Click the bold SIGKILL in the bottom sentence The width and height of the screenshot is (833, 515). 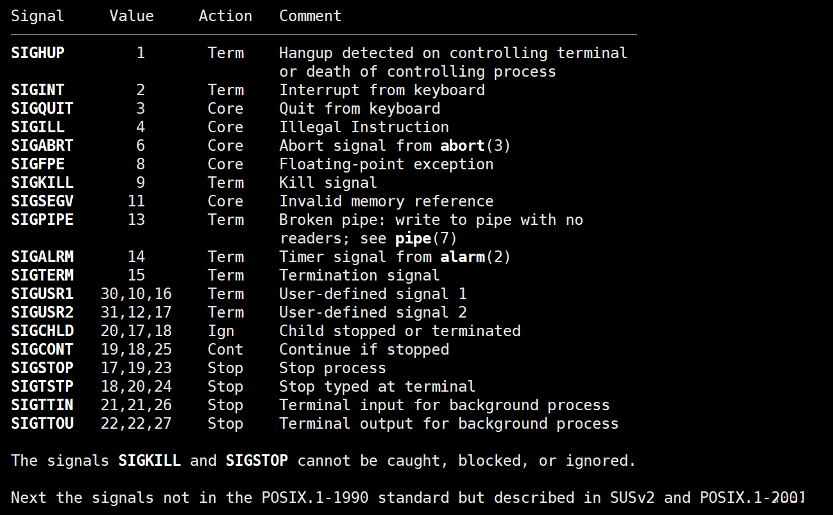[149, 461]
